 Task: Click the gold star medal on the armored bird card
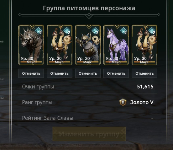click(95, 39)
